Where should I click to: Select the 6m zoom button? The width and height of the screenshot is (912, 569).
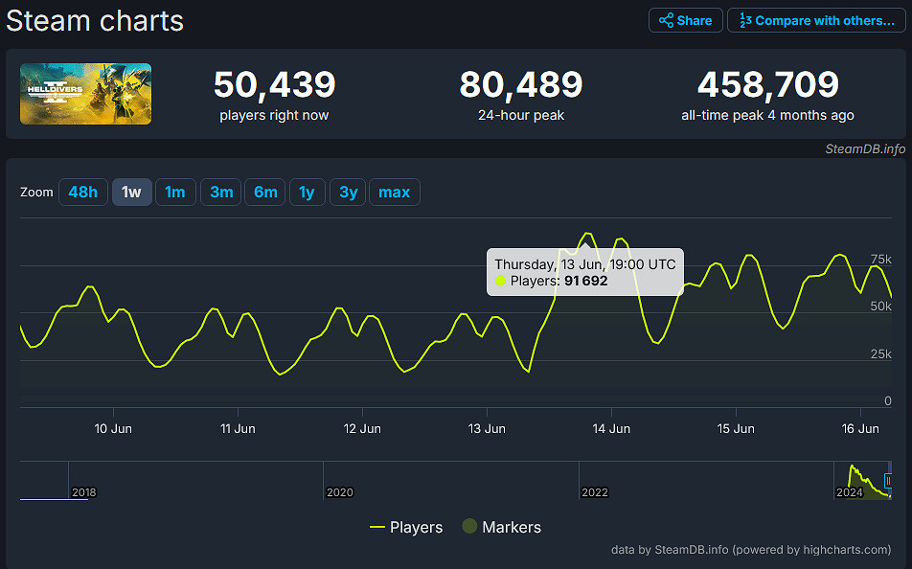coord(264,192)
